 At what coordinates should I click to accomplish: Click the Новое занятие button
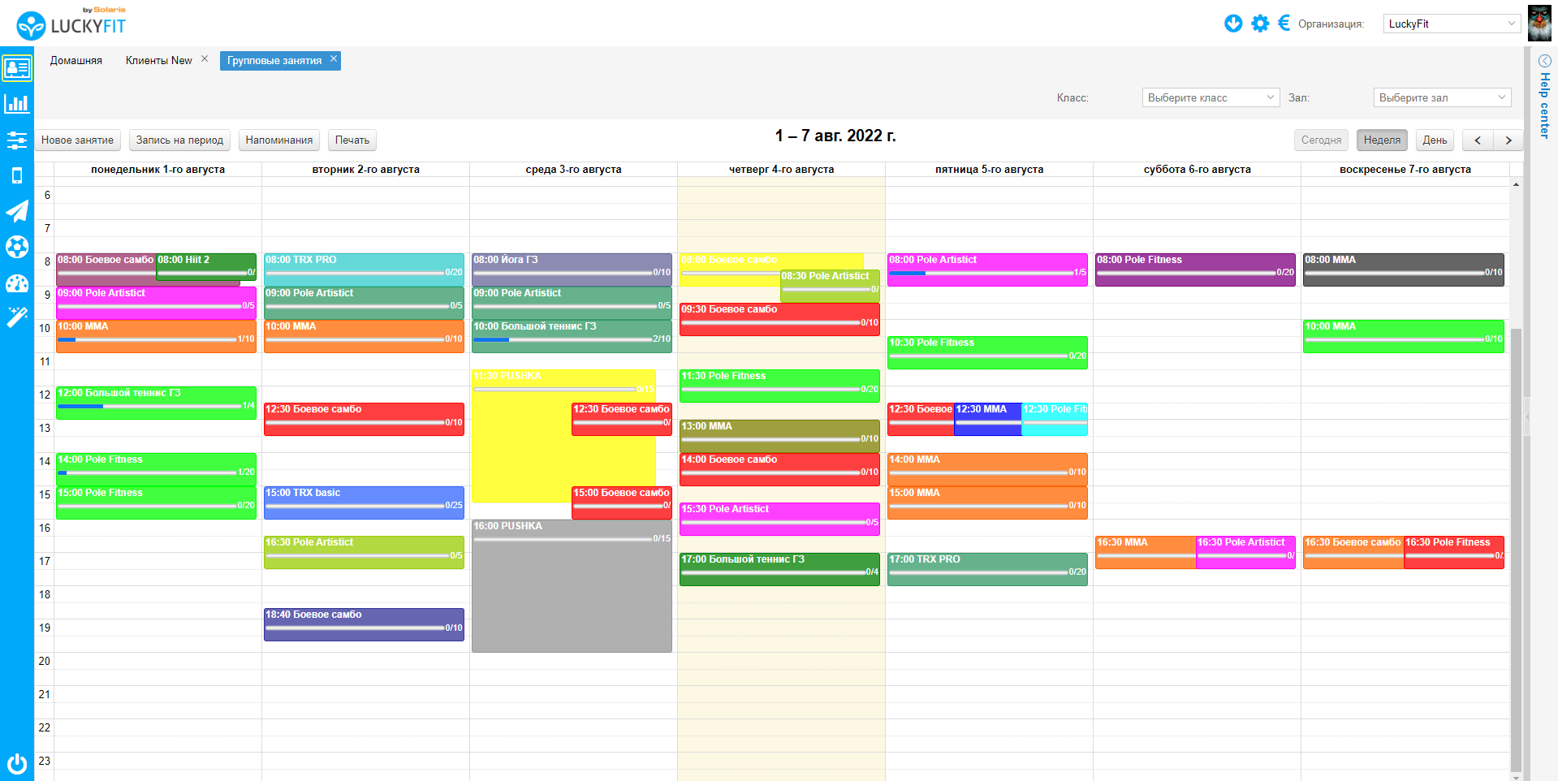point(78,140)
